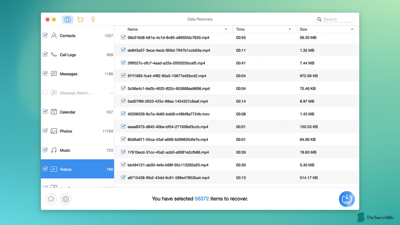Click the Calendar icon in sidebar
The height and width of the screenshot is (225, 400).
54,112
